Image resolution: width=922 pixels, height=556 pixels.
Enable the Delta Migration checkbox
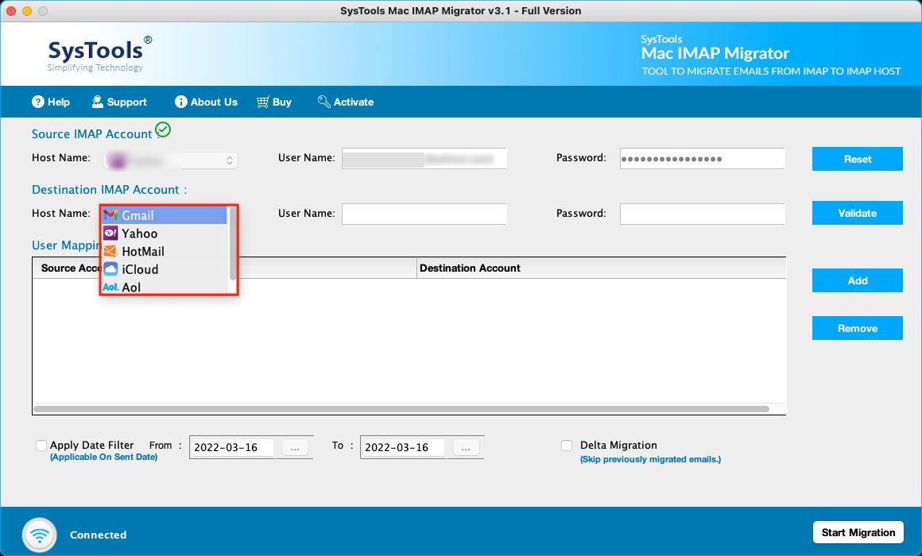tap(566, 446)
